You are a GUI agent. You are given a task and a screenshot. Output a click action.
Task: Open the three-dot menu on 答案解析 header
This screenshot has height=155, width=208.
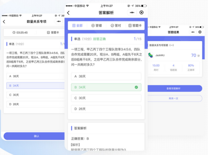(132, 13)
